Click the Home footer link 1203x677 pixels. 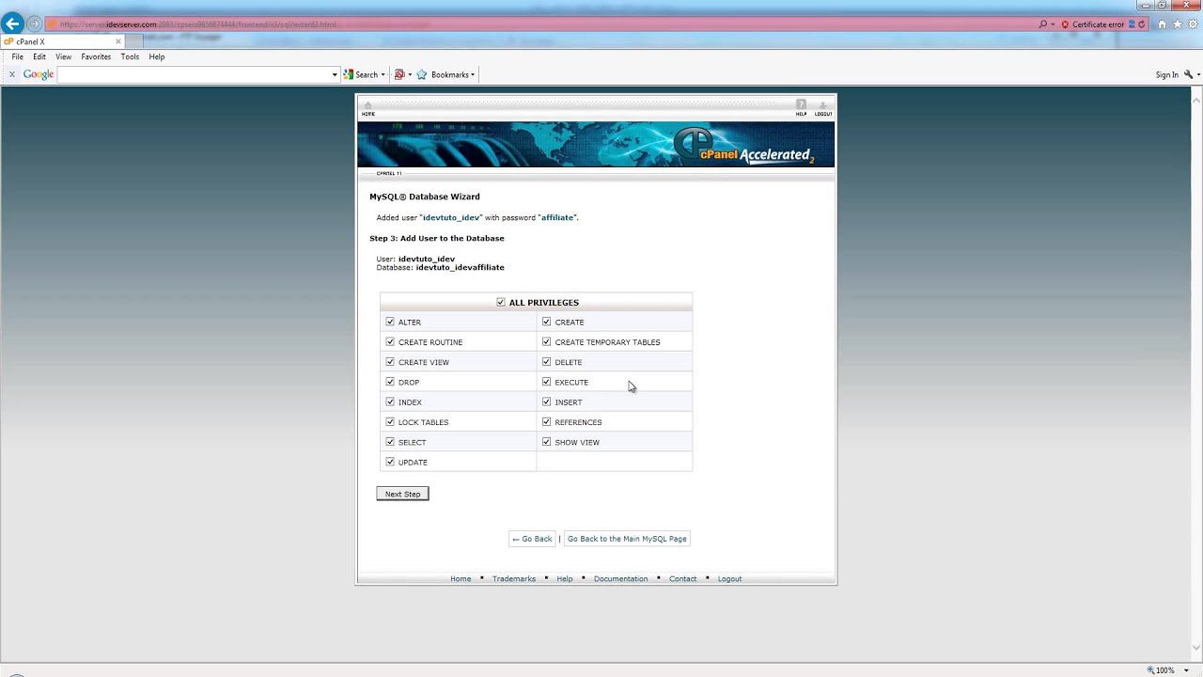[461, 578]
